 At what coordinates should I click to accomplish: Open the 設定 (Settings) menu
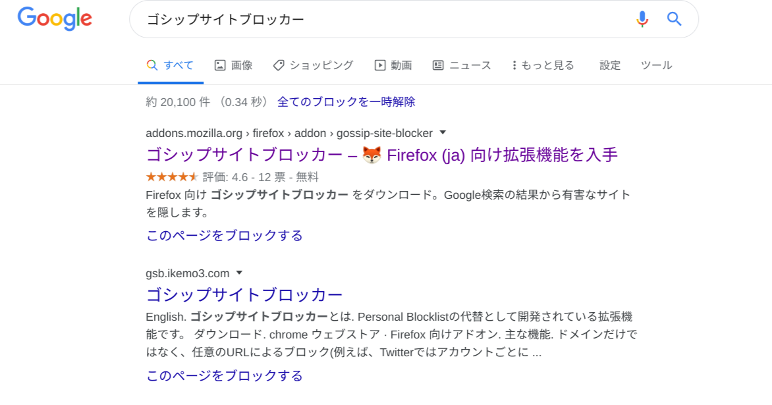tap(609, 65)
